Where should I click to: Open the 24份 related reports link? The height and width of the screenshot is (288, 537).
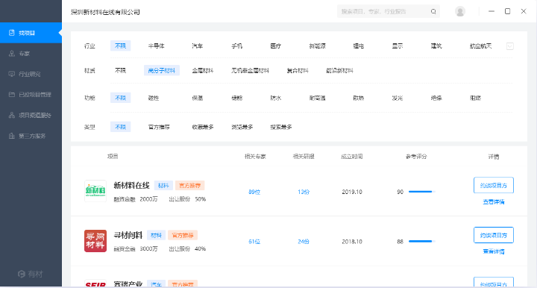[304, 242]
